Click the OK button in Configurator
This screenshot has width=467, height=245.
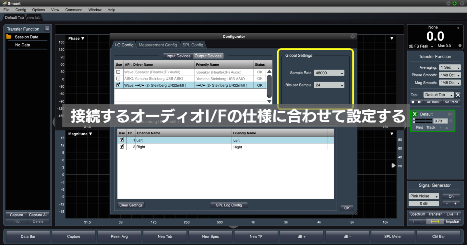pos(347,208)
